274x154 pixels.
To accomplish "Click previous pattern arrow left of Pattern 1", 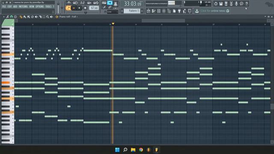I will (122, 11).
